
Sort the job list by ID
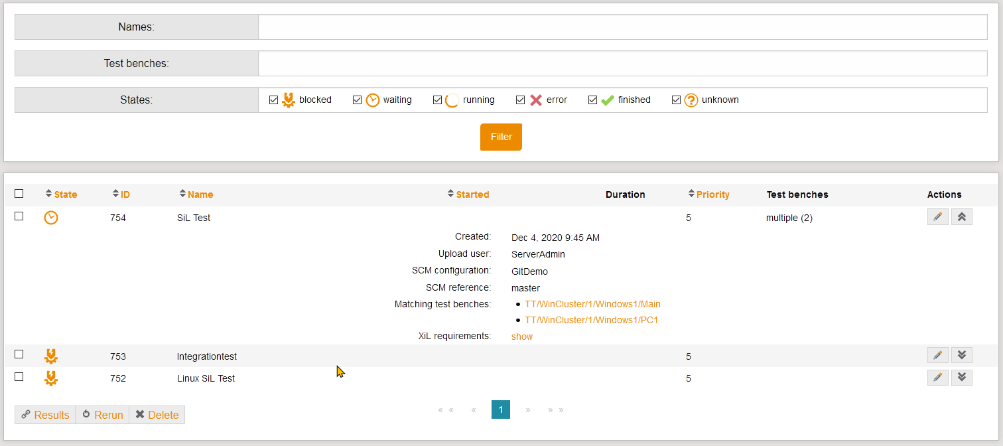[x=125, y=194]
